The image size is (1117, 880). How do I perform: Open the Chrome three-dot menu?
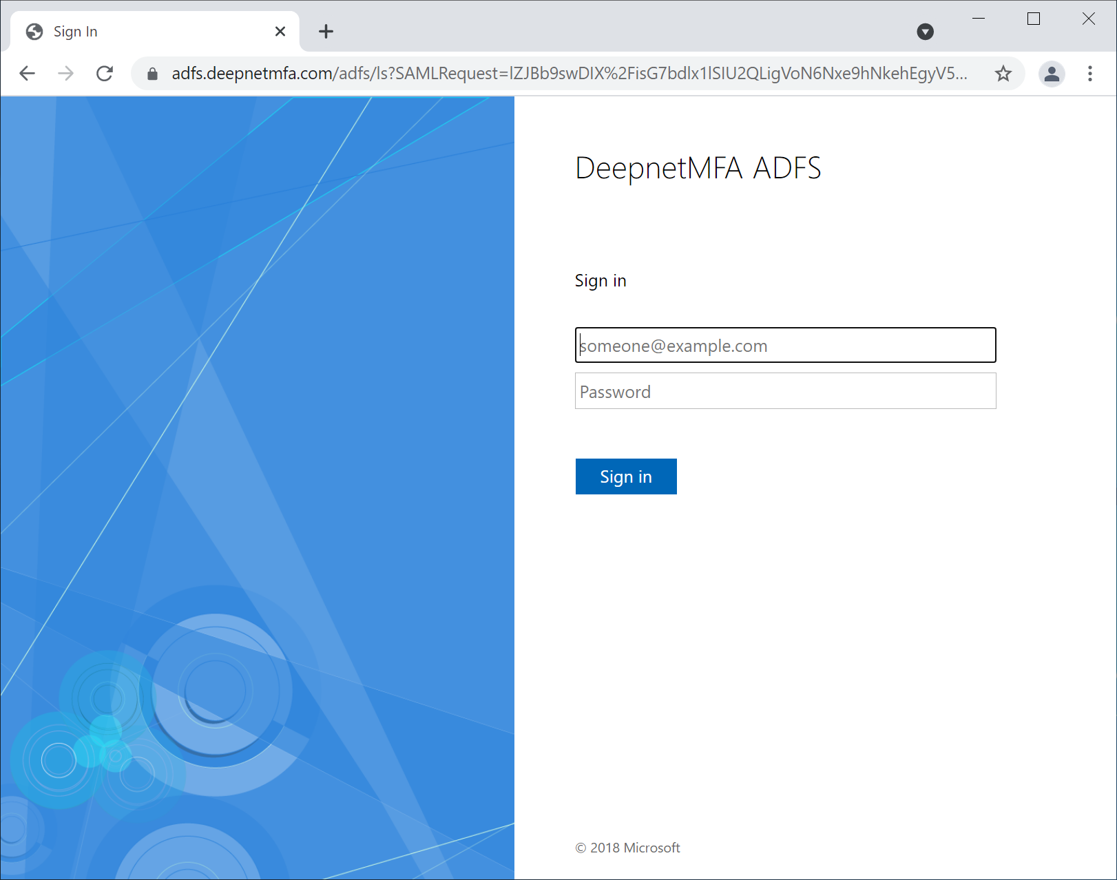1089,74
